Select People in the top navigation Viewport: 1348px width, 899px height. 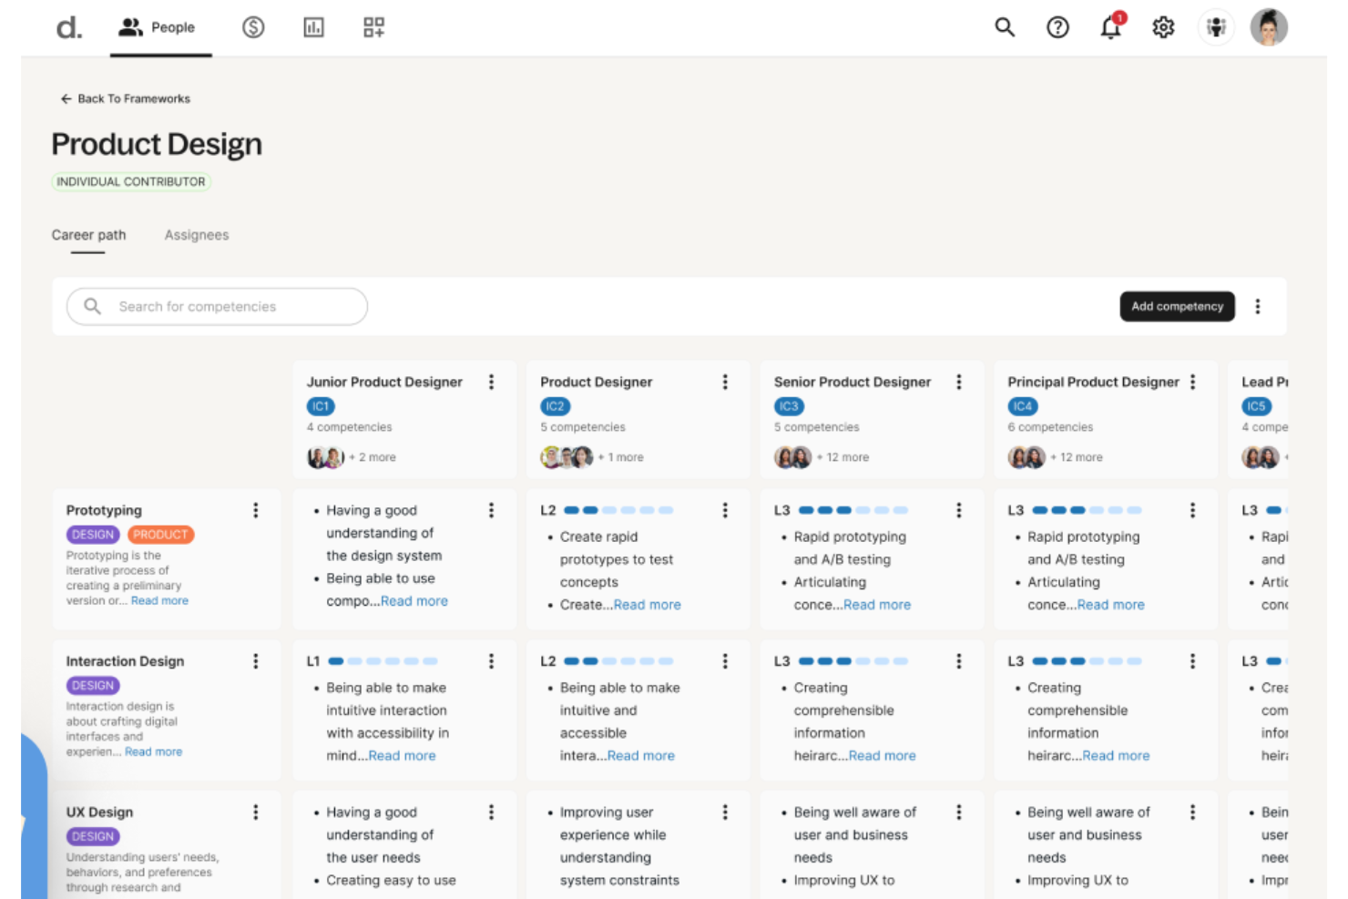pos(161,27)
